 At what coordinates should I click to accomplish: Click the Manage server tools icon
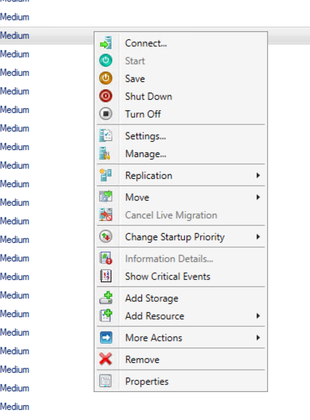[105, 153]
